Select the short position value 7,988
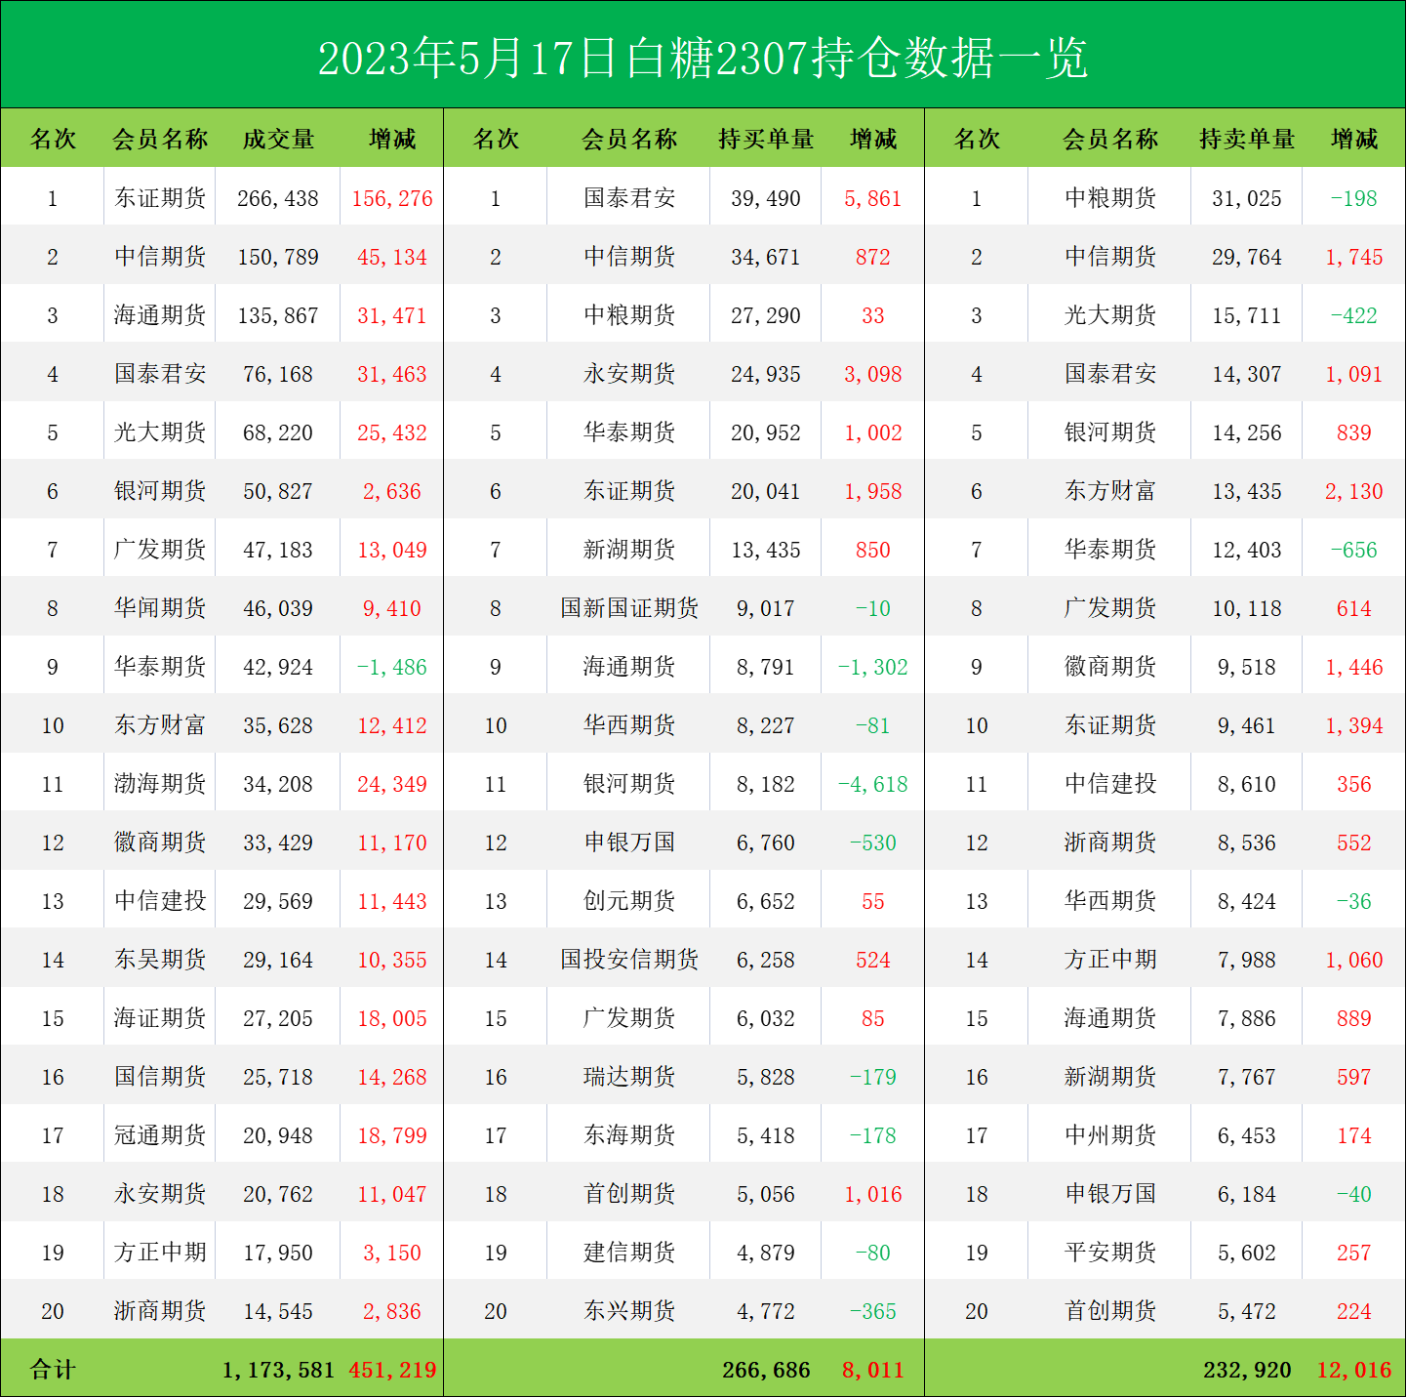 1247,960
